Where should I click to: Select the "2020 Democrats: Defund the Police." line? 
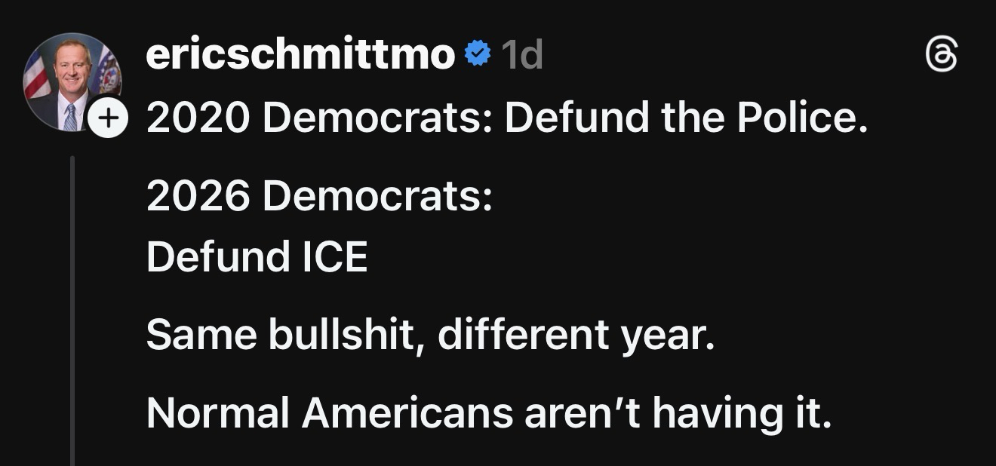tap(506, 118)
